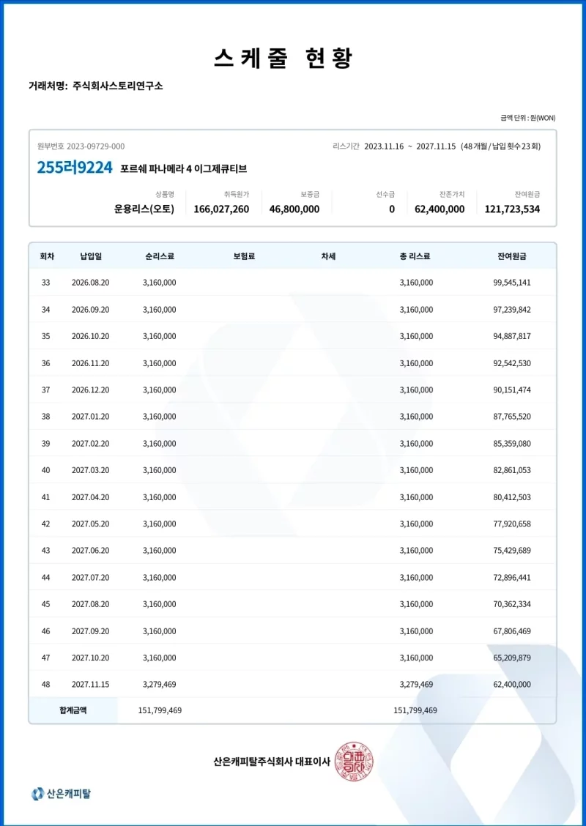Click the 거래처명 주식회사스토리연구소 text
Viewport: 586px width, 826px height.
[95, 86]
